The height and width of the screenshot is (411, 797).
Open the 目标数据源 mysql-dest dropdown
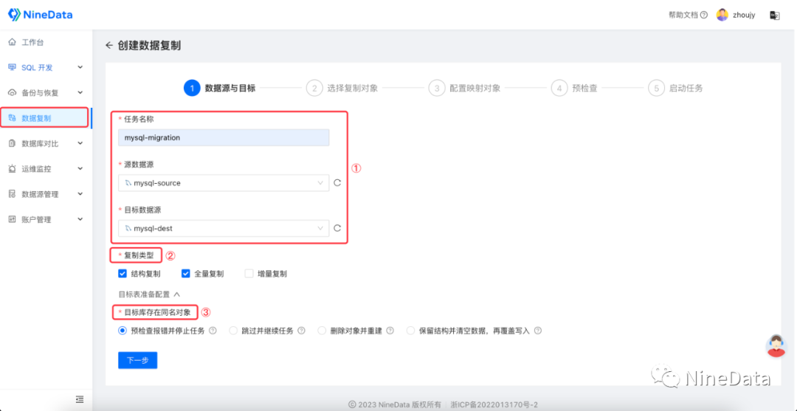[224, 228]
